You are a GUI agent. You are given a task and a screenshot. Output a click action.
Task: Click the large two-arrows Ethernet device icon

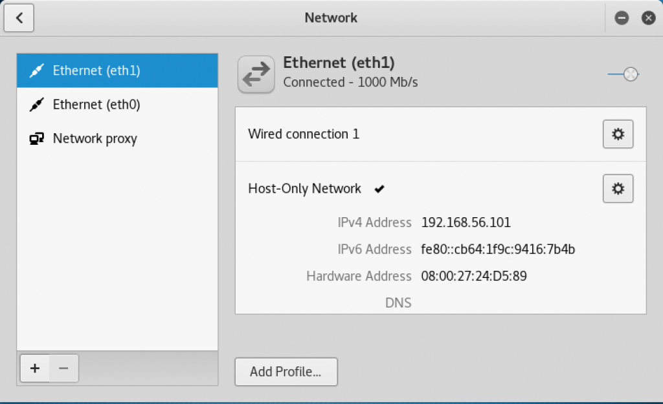[x=256, y=74]
